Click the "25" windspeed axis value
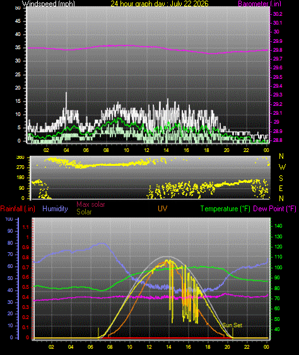The height and width of the screenshot is (355, 299). pos(18,74)
